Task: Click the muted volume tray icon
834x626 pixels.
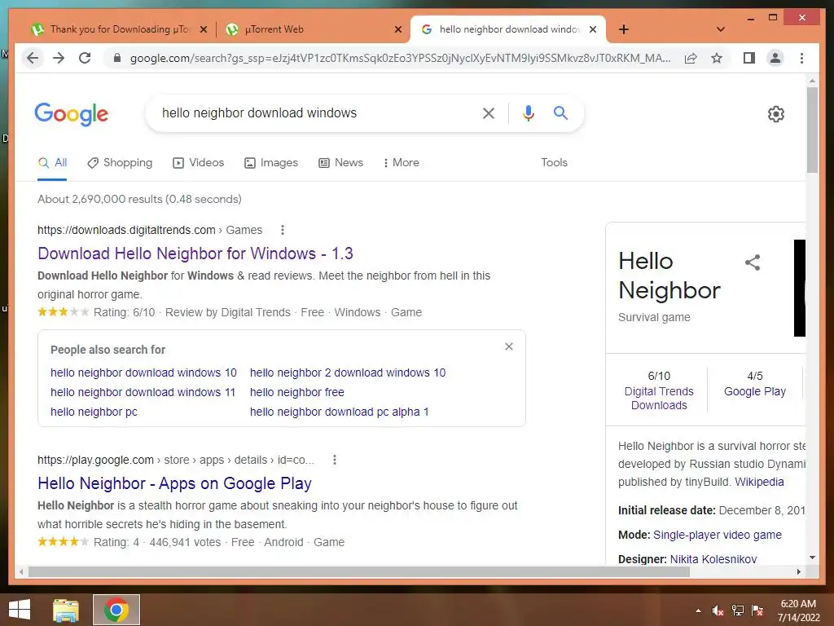Action: point(718,611)
